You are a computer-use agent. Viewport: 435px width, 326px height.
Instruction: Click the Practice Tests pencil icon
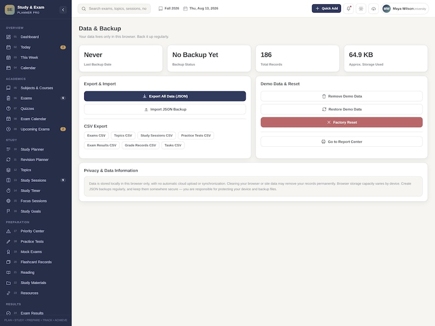pyautogui.click(x=8, y=242)
